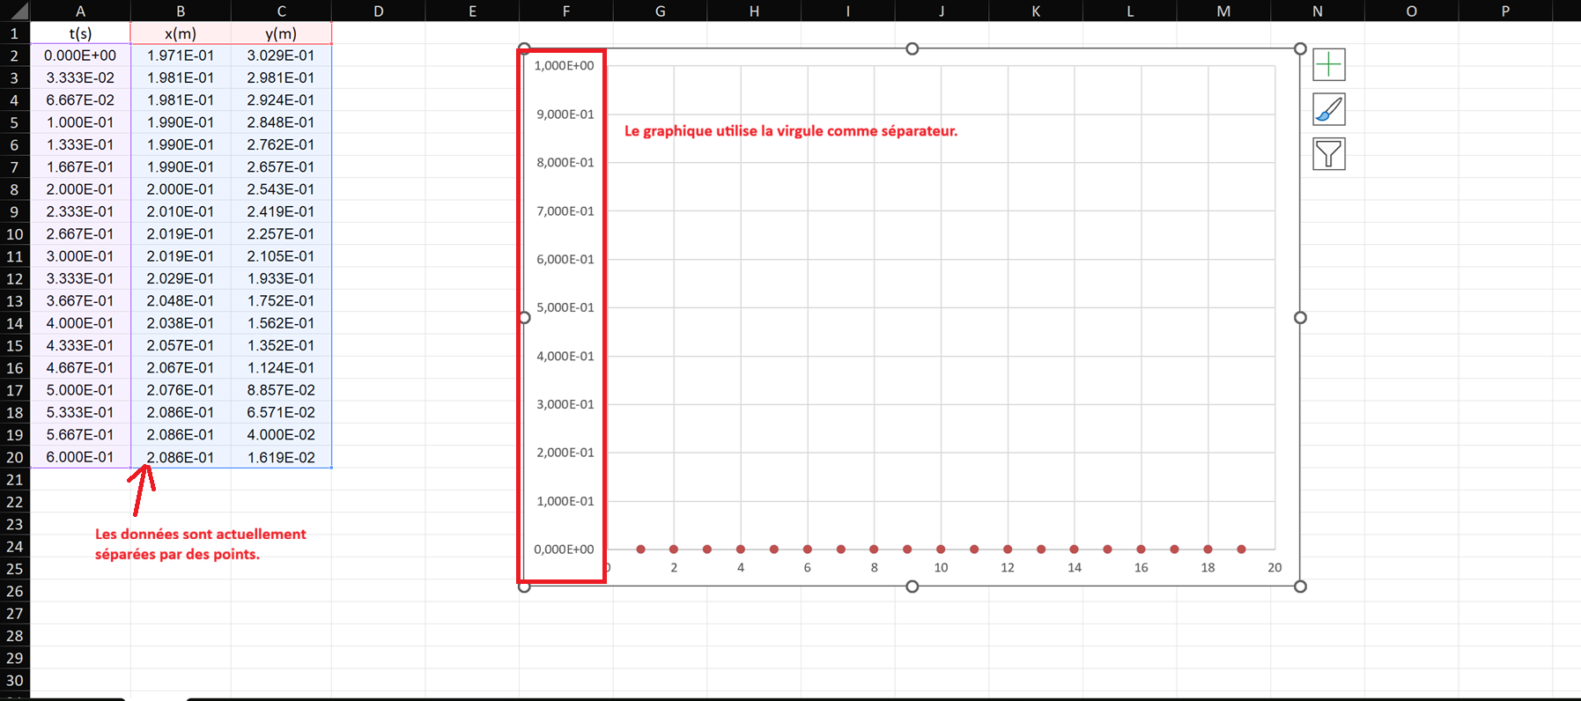Click the chart's bottom-center resize handle

coord(912,587)
